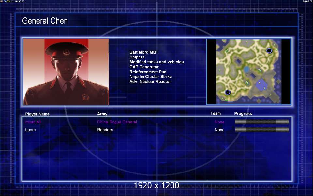The width and height of the screenshot is (313, 196).
Task: Click the Reinforcement Pad feature line
Action: point(148,72)
